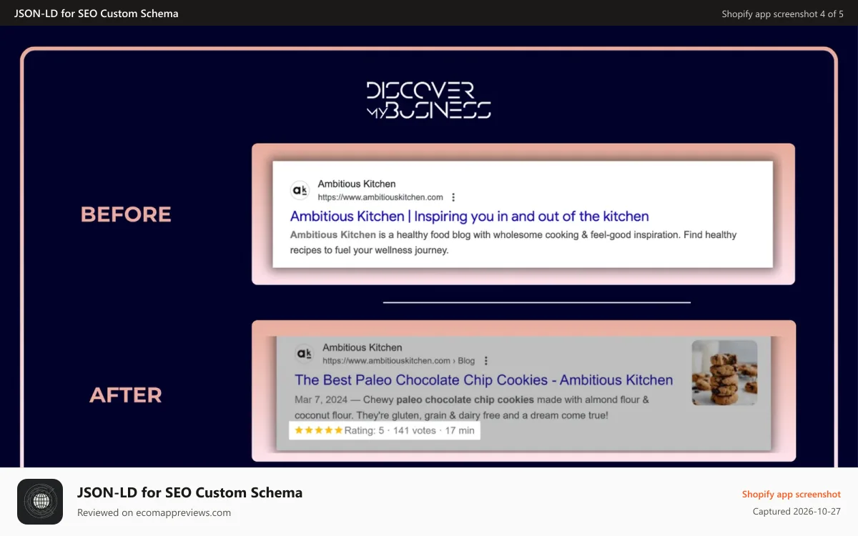Click the ak favicon in After result

coord(304,353)
